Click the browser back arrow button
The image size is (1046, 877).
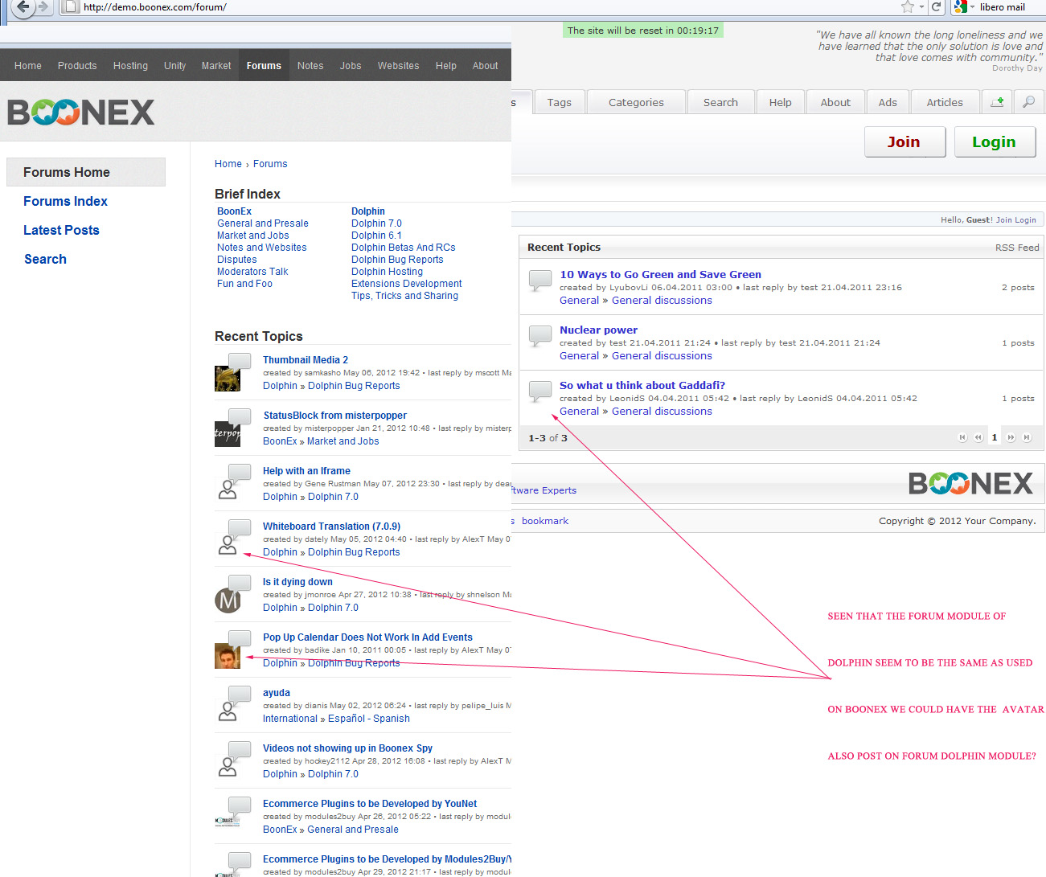(23, 7)
